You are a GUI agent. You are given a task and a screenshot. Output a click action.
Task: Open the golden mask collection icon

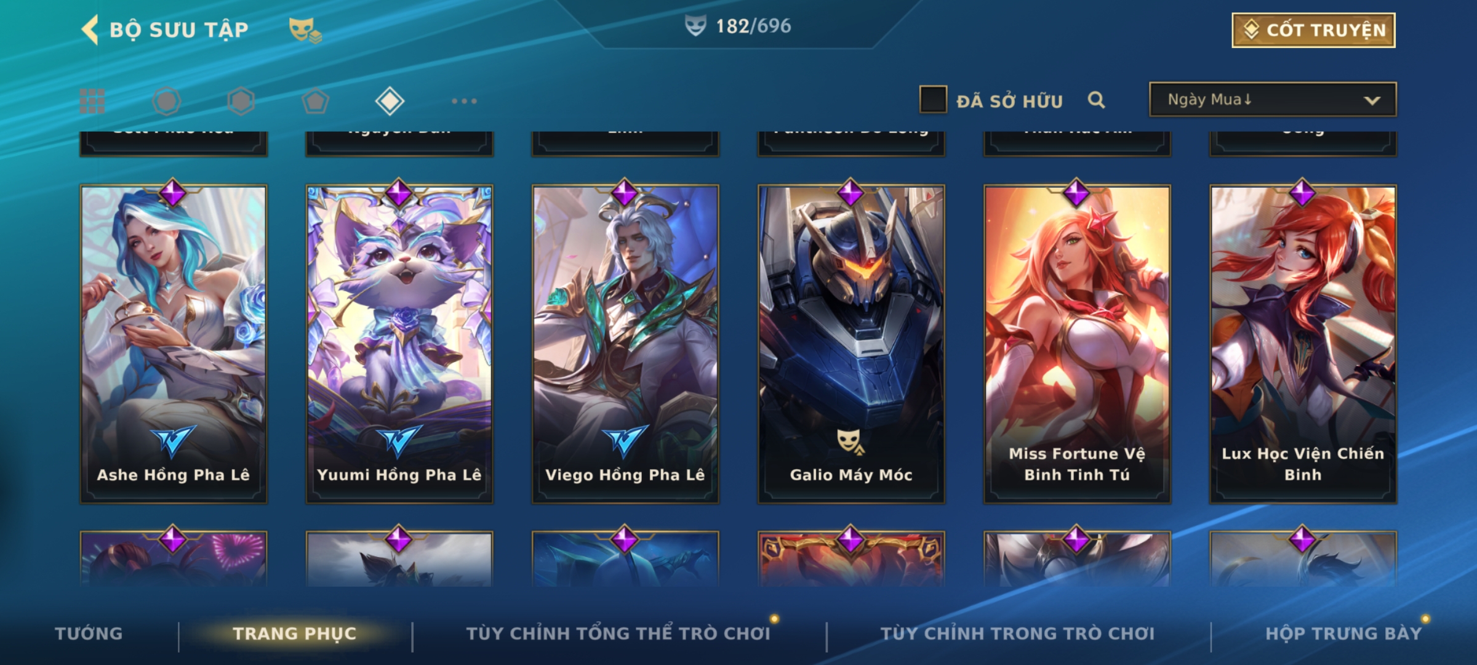[x=305, y=30]
